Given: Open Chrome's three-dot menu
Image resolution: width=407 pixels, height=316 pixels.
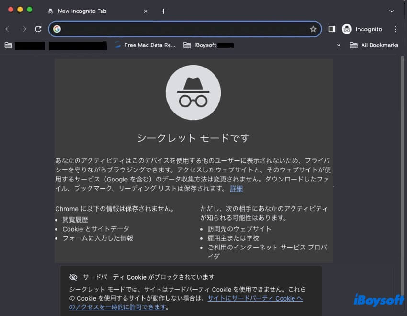Looking at the screenshot, I should (x=396, y=29).
